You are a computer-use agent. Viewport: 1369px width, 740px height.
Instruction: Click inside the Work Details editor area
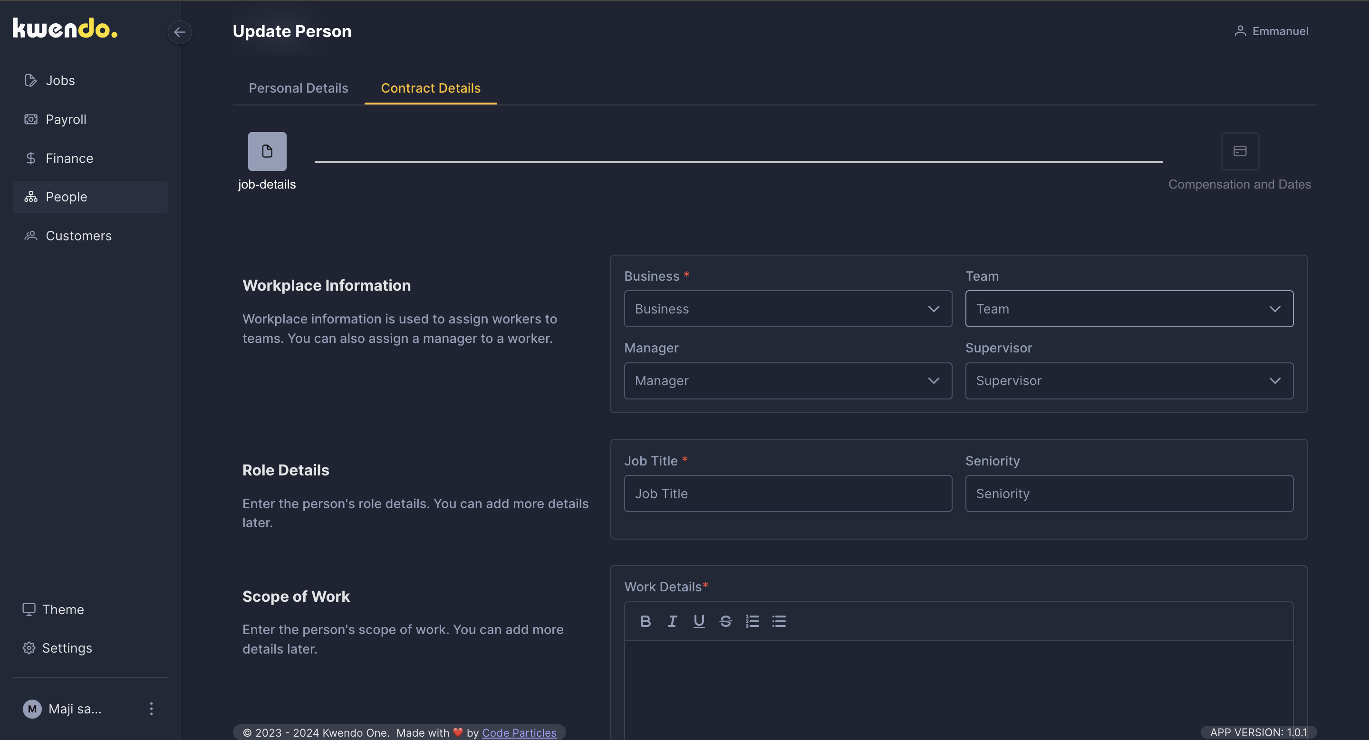coord(958,690)
